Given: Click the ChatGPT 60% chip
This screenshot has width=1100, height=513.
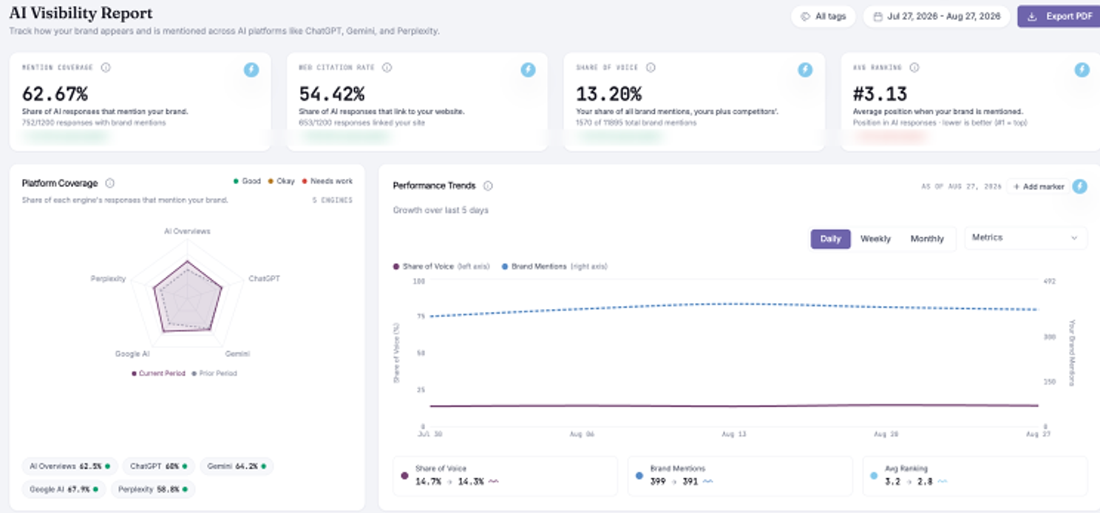Looking at the screenshot, I should (x=158, y=466).
